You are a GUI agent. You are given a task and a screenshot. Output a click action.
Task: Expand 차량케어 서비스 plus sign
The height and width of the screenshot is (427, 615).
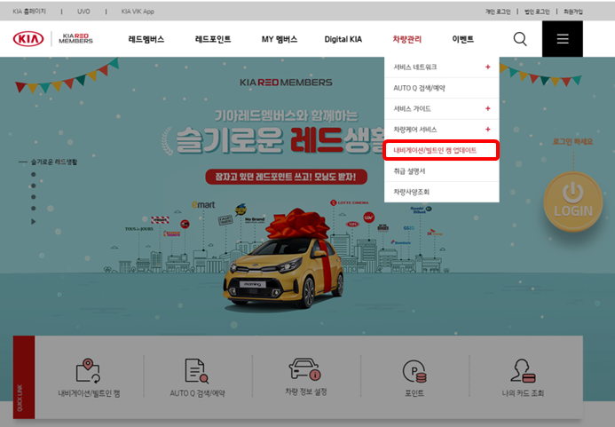[488, 130]
